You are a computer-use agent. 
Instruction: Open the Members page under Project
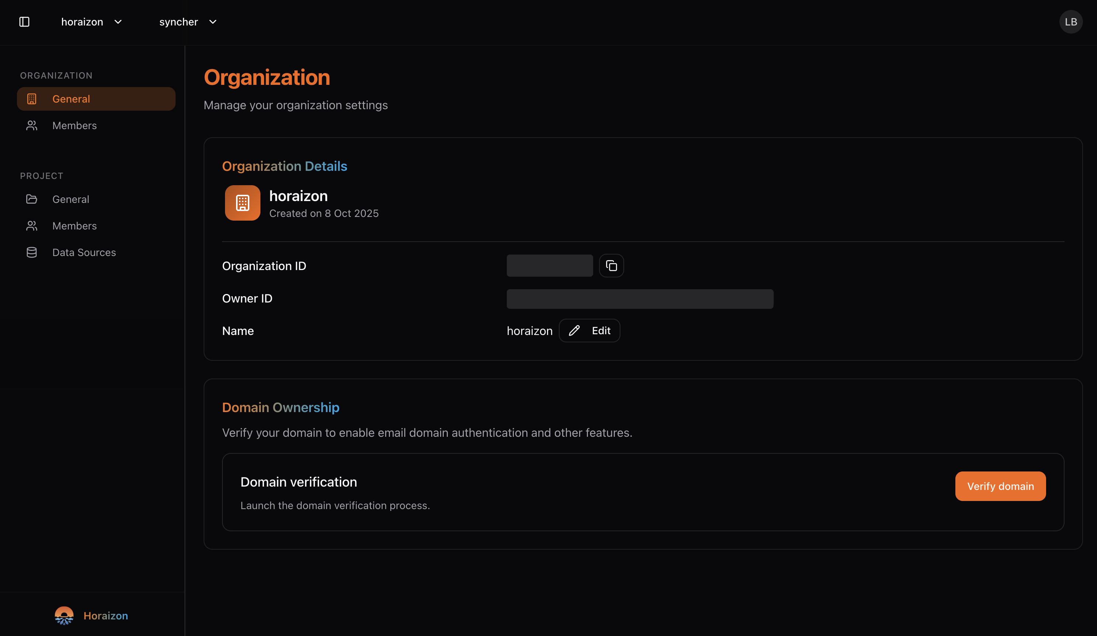pos(75,225)
